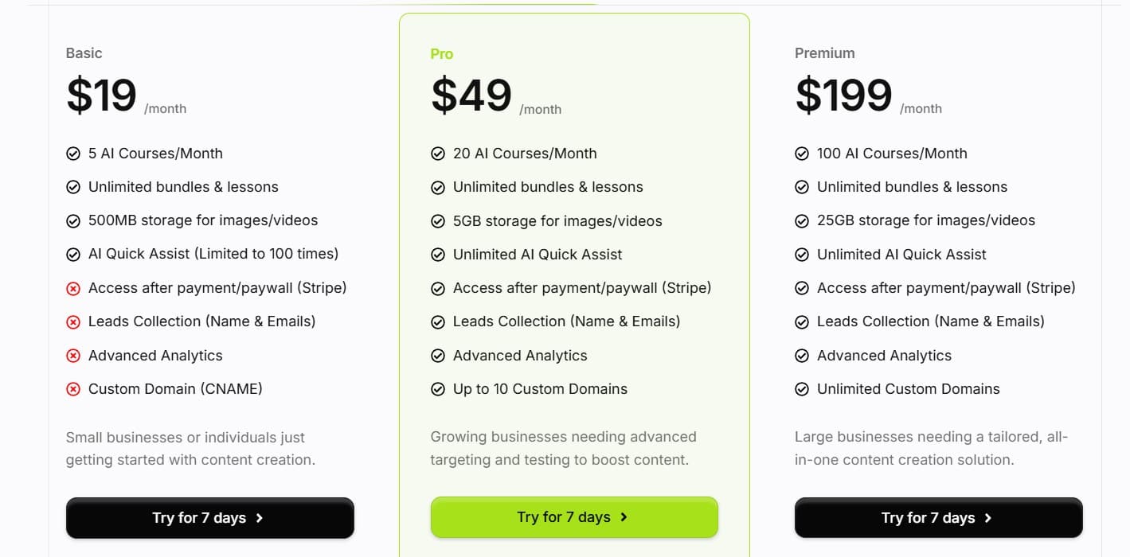1130x557 pixels.
Task: Click the red cross beside Leads Collection in Basic
Action: [73, 321]
